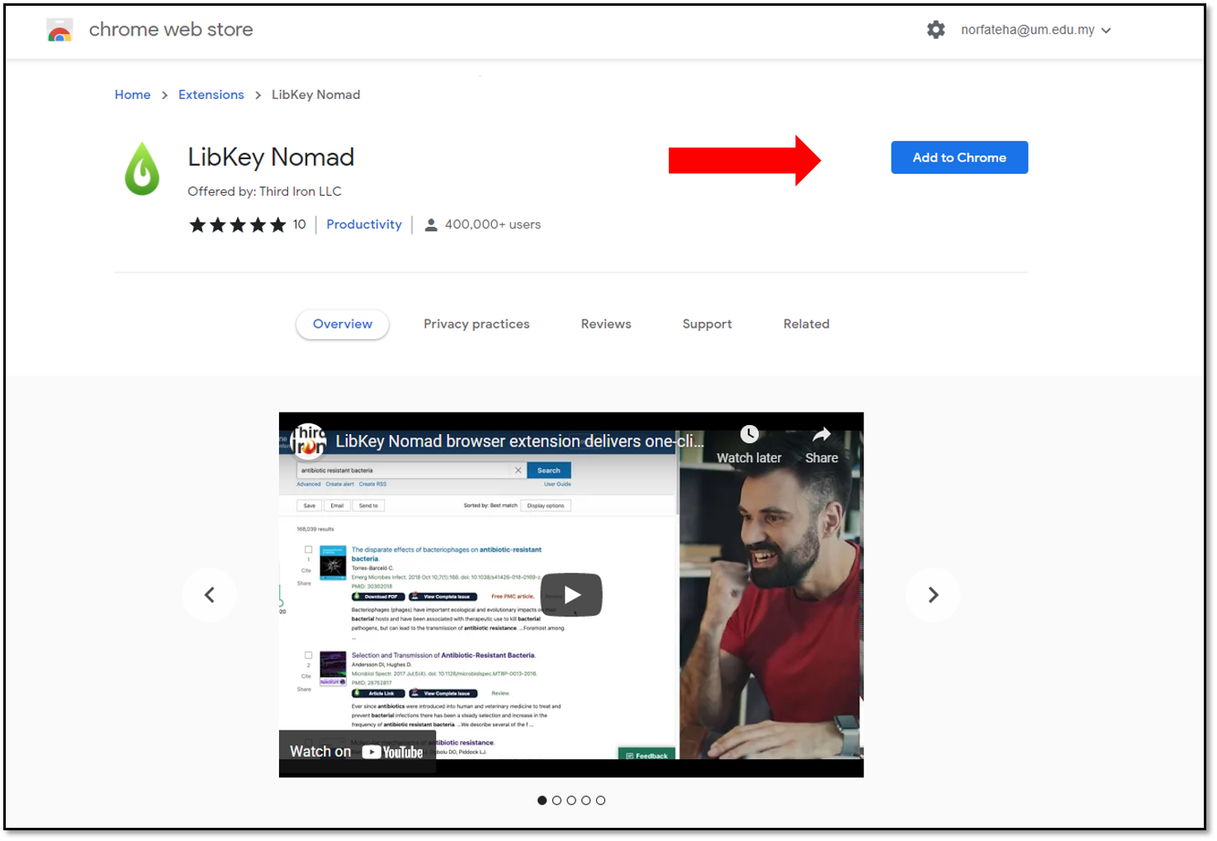Image resolution: width=1217 pixels, height=841 pixels.
Task: Click the LibKey Nomad heading text
Action: pos(271,157)
